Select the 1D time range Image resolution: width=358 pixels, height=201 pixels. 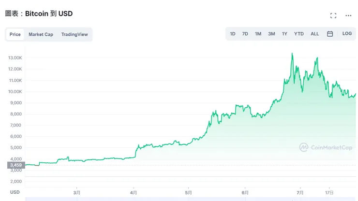coord(233,34)
